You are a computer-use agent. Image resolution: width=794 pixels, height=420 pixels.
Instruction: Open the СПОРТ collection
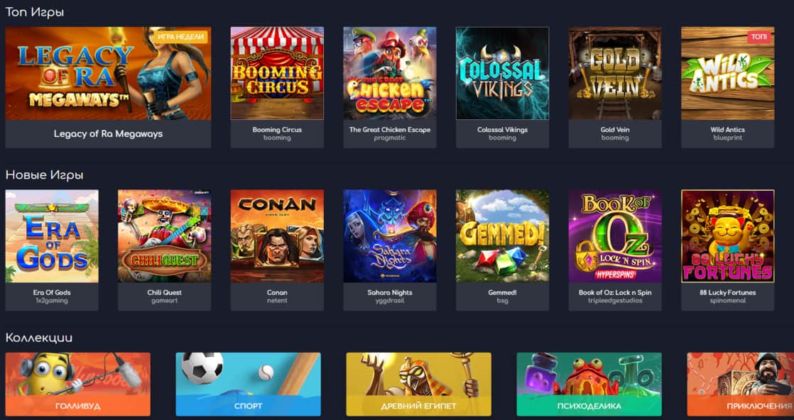point(248,384)
